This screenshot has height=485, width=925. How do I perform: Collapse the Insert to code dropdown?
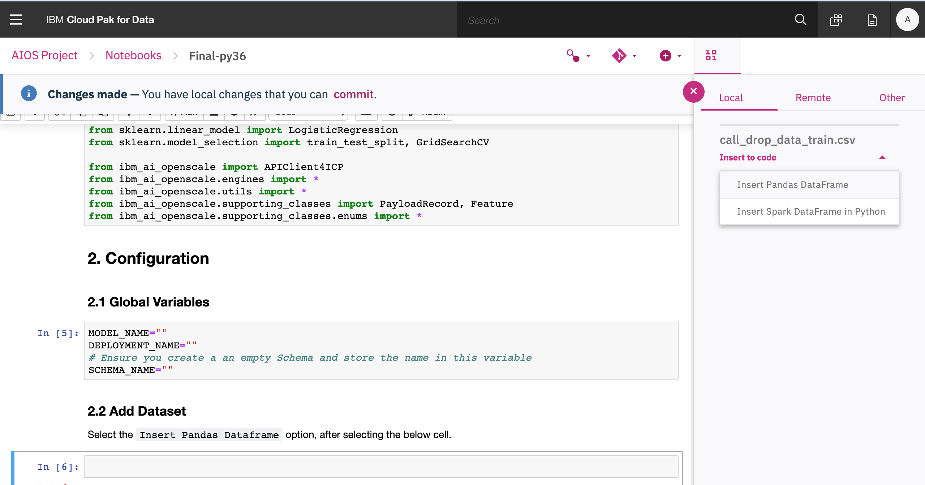[x=882, y=158]
